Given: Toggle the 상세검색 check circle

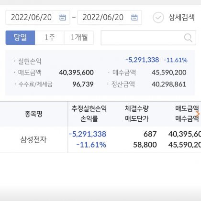Looking at the screenshot, I should tap(158, 18).
